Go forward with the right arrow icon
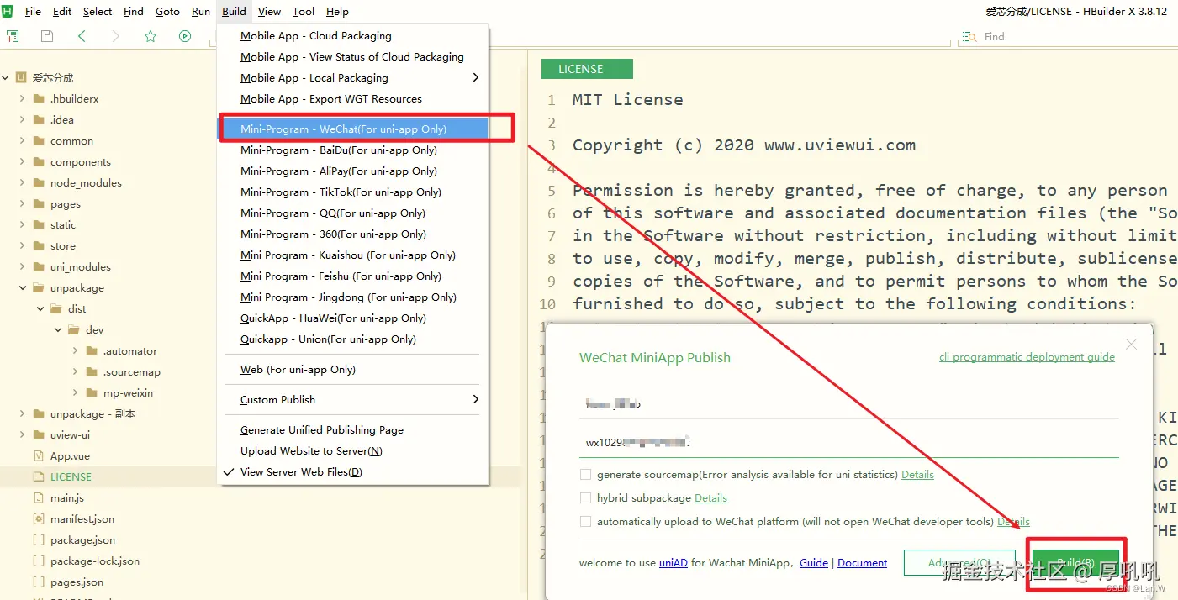 point(116,36)
